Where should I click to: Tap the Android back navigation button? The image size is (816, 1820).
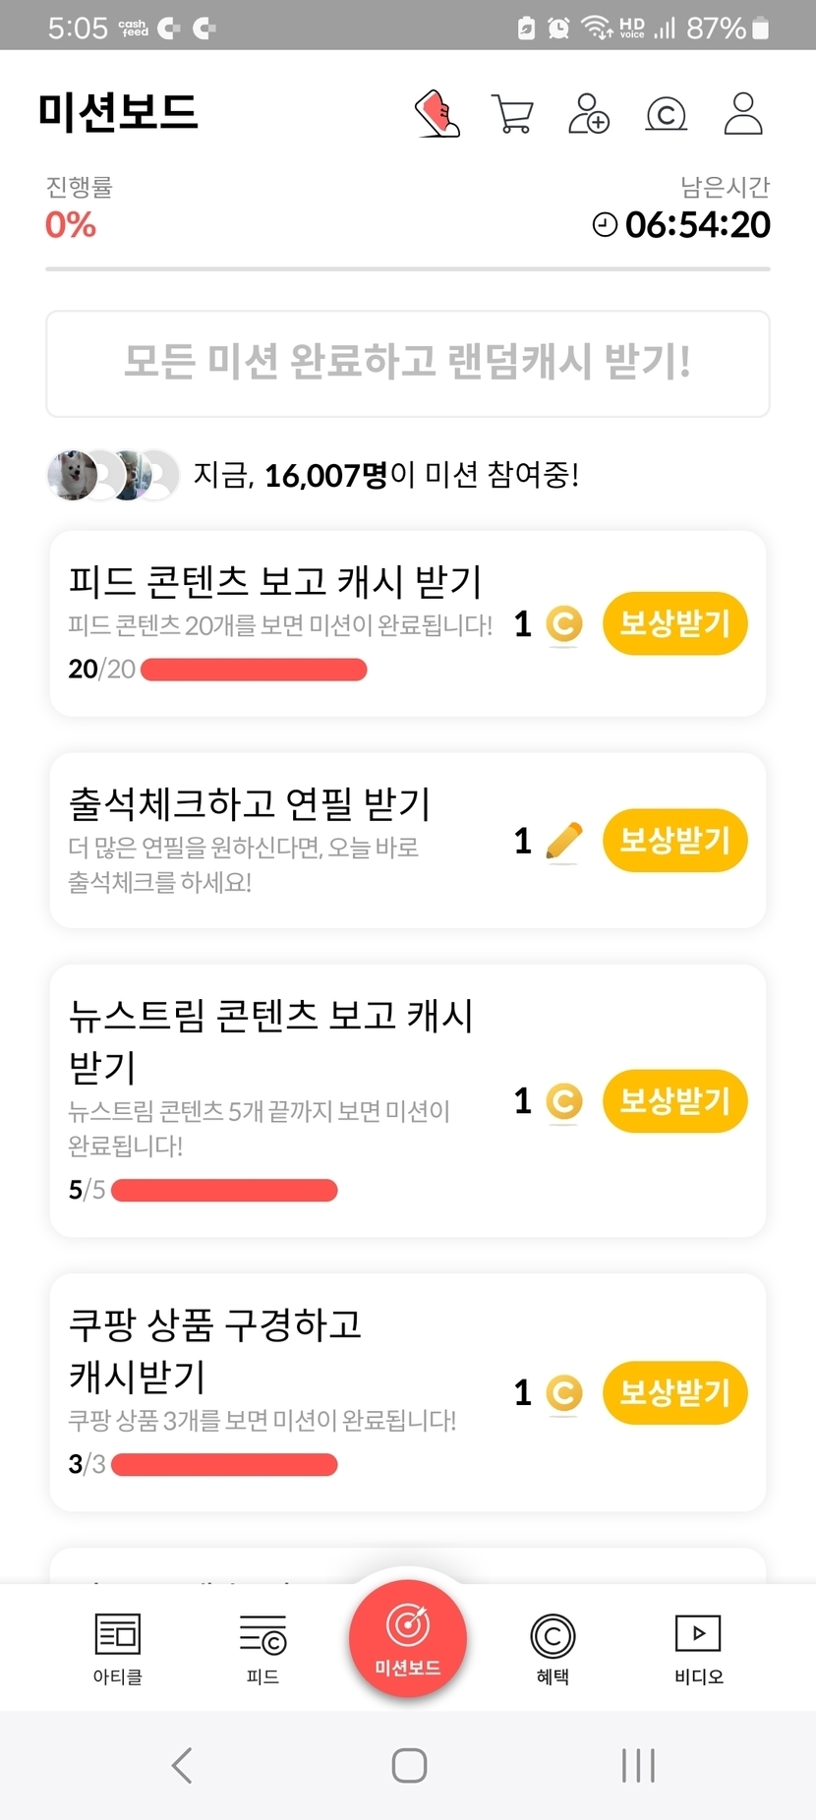(182, 1765)
